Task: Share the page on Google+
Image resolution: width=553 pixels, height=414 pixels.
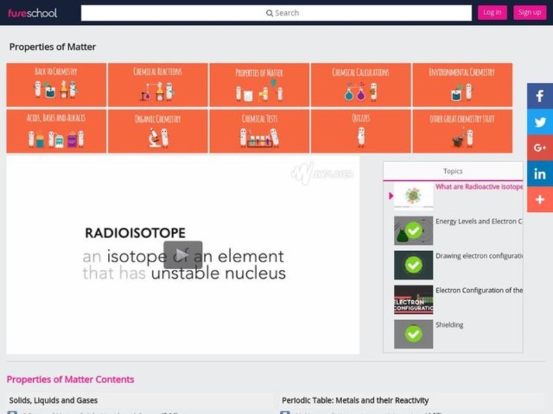Action: click(x=539, y=148)
